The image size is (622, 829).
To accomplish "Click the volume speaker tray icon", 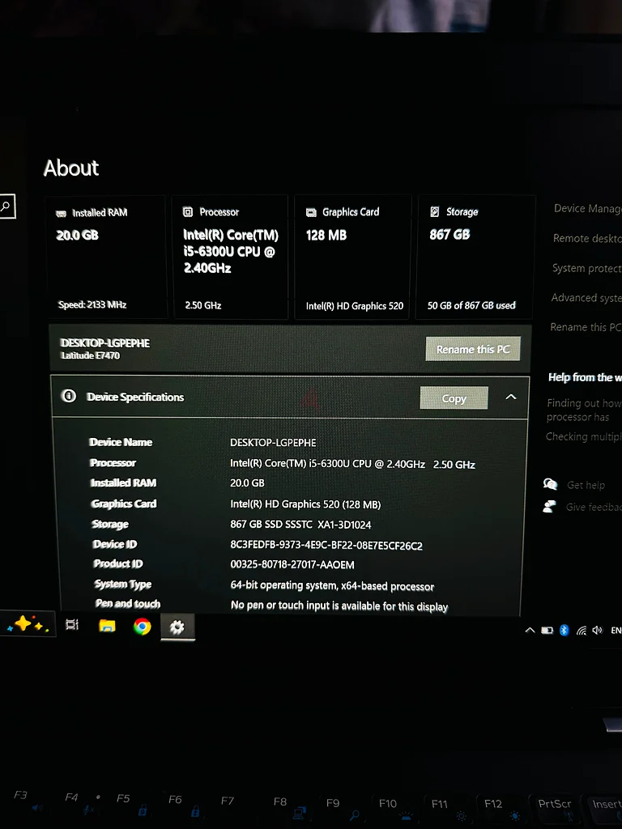I will tap(598, 630).
